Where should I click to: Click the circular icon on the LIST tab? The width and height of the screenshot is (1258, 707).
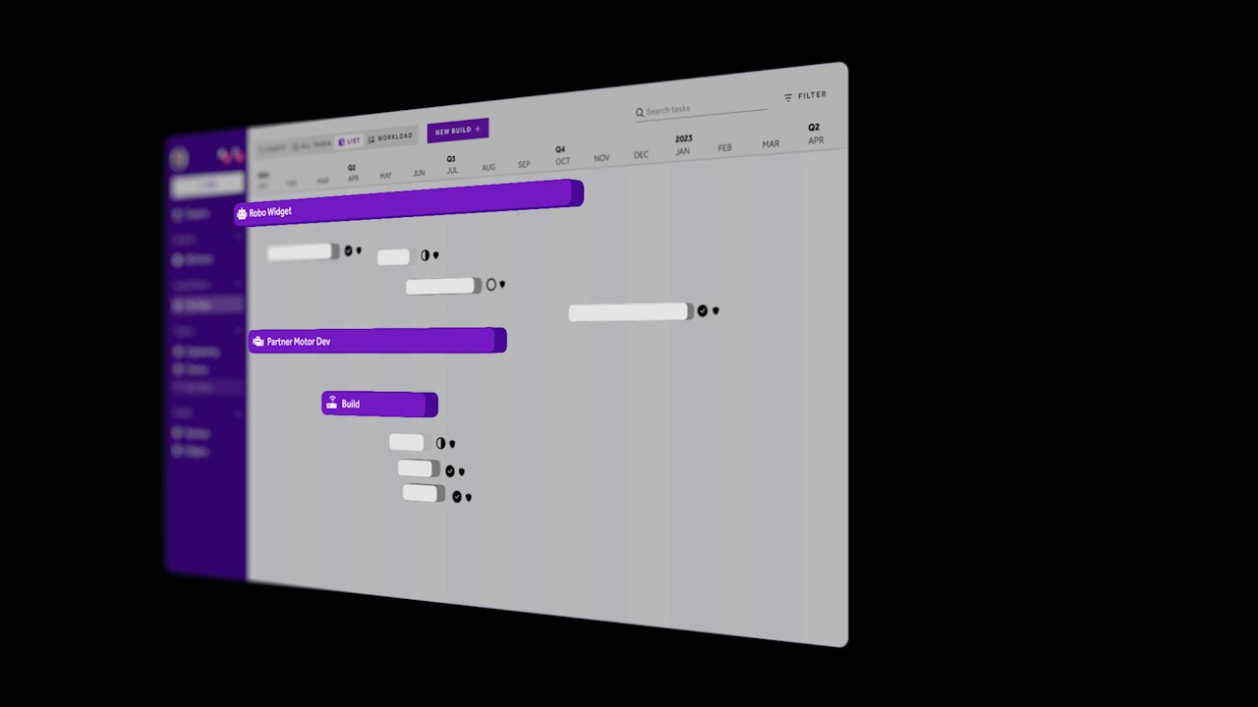point(341,139)
